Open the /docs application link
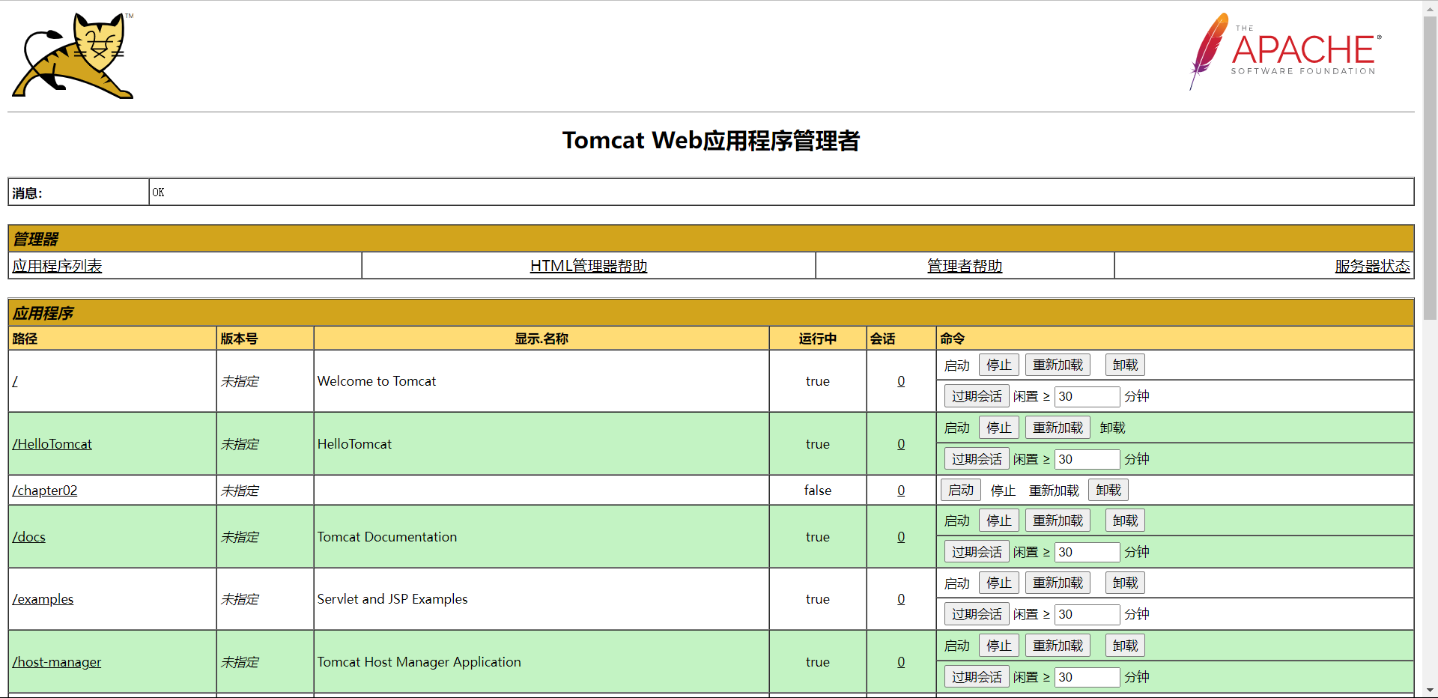The width and height of the screenshot is (1438, 698). (28, 537)
